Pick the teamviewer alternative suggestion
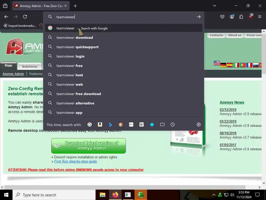 pos(123,103)
